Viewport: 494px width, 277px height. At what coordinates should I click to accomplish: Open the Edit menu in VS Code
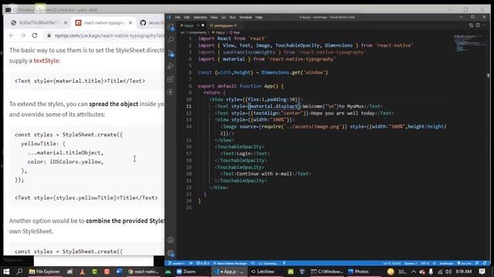point(187,17)
